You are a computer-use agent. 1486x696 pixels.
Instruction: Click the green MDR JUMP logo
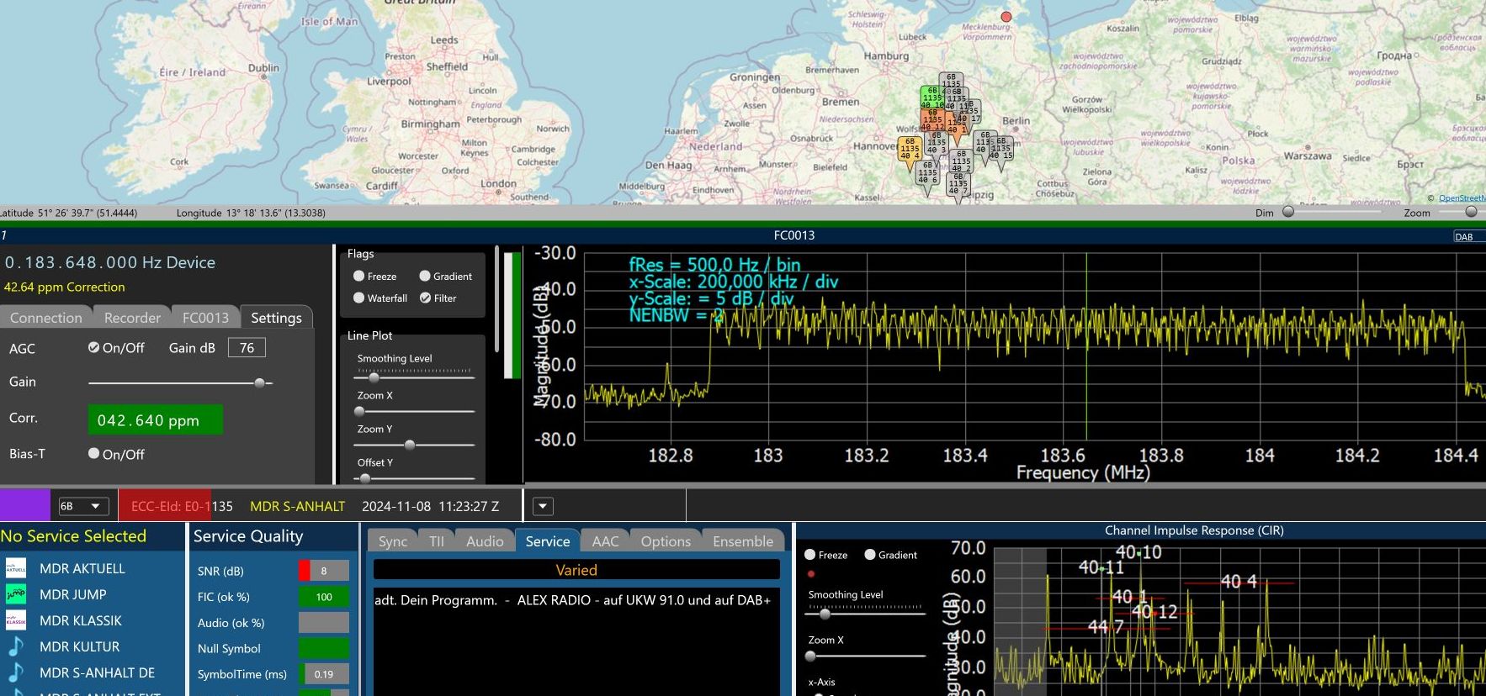[x=16, y=594]
